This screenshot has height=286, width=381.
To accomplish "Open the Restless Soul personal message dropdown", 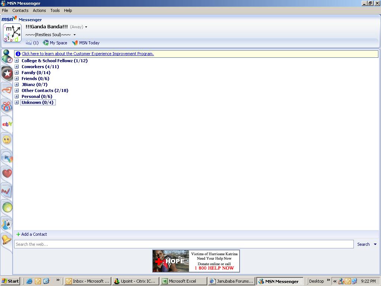I will click(x=74, y=35).
